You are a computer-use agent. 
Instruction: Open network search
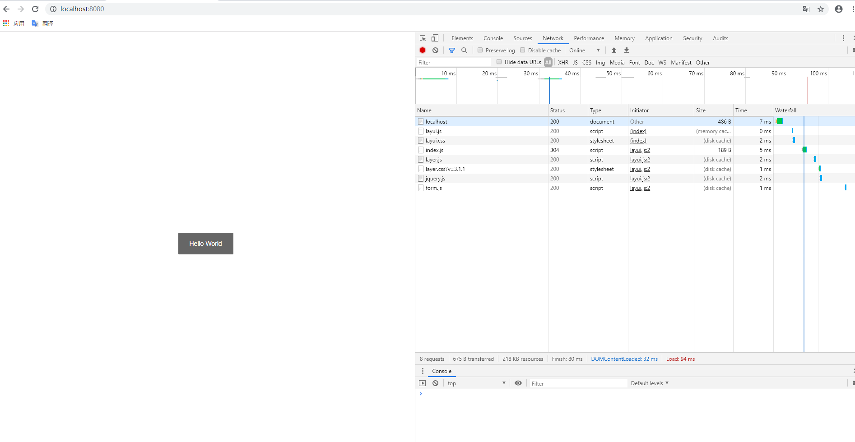(x=464, y=50)
